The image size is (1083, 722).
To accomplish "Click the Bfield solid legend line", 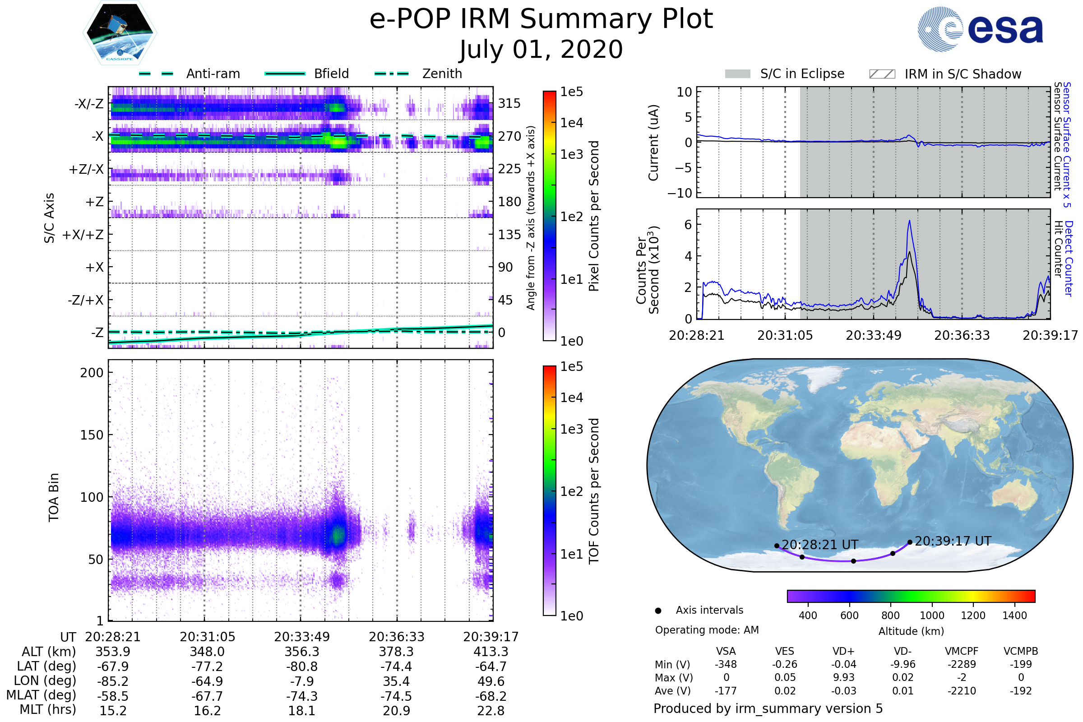I will click(285, 74).
